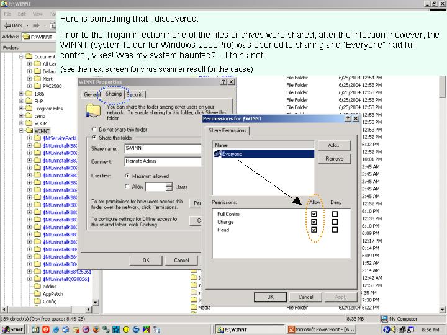This screenshot has height=335, width=447.
Task: Click the folder icon in Address bar
Action: point(26,37)
